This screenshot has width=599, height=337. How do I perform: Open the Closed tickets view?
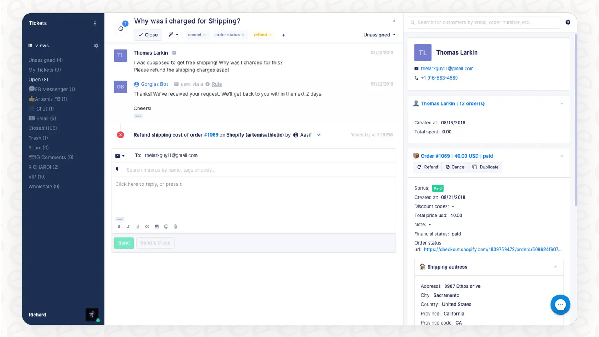pos(42,128)
